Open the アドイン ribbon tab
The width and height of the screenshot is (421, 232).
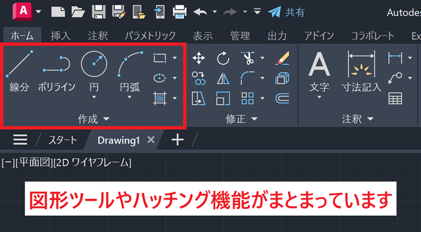[319, 35]
